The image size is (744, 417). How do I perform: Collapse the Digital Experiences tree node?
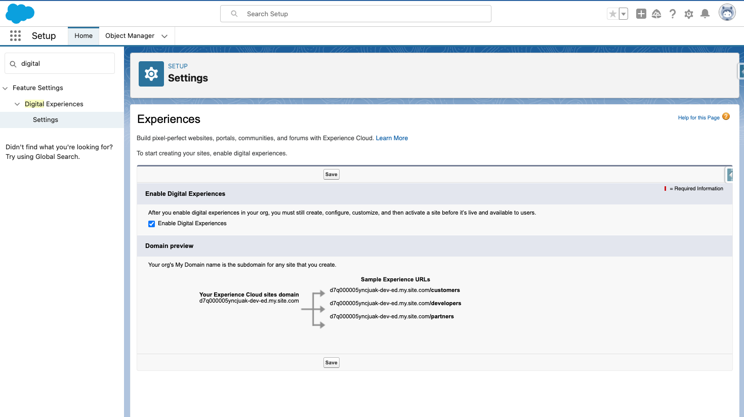click(17, 104)
